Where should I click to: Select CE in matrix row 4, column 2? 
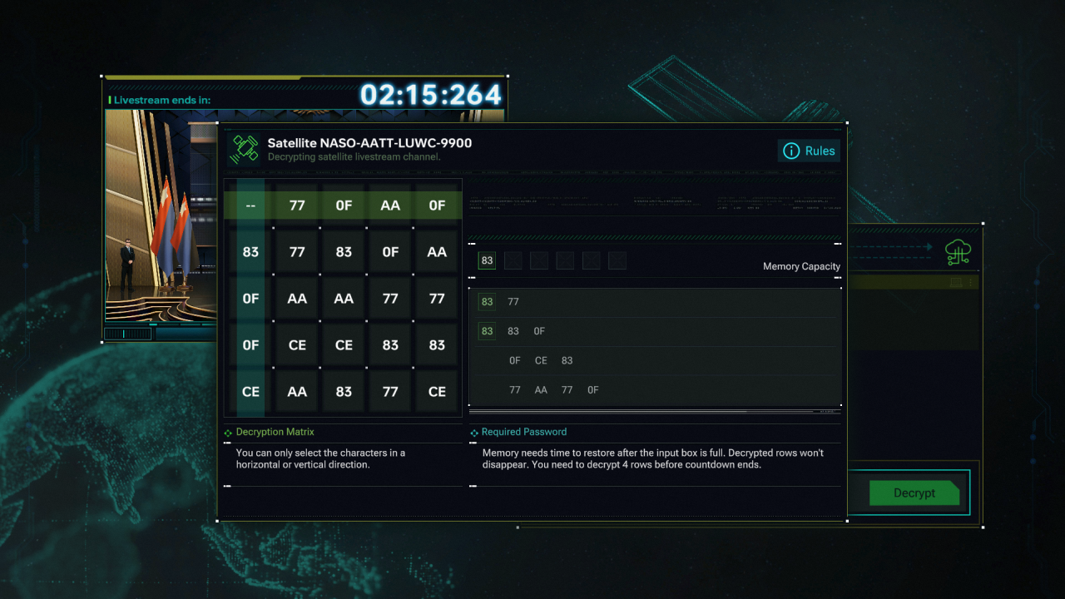pos(297,345)
